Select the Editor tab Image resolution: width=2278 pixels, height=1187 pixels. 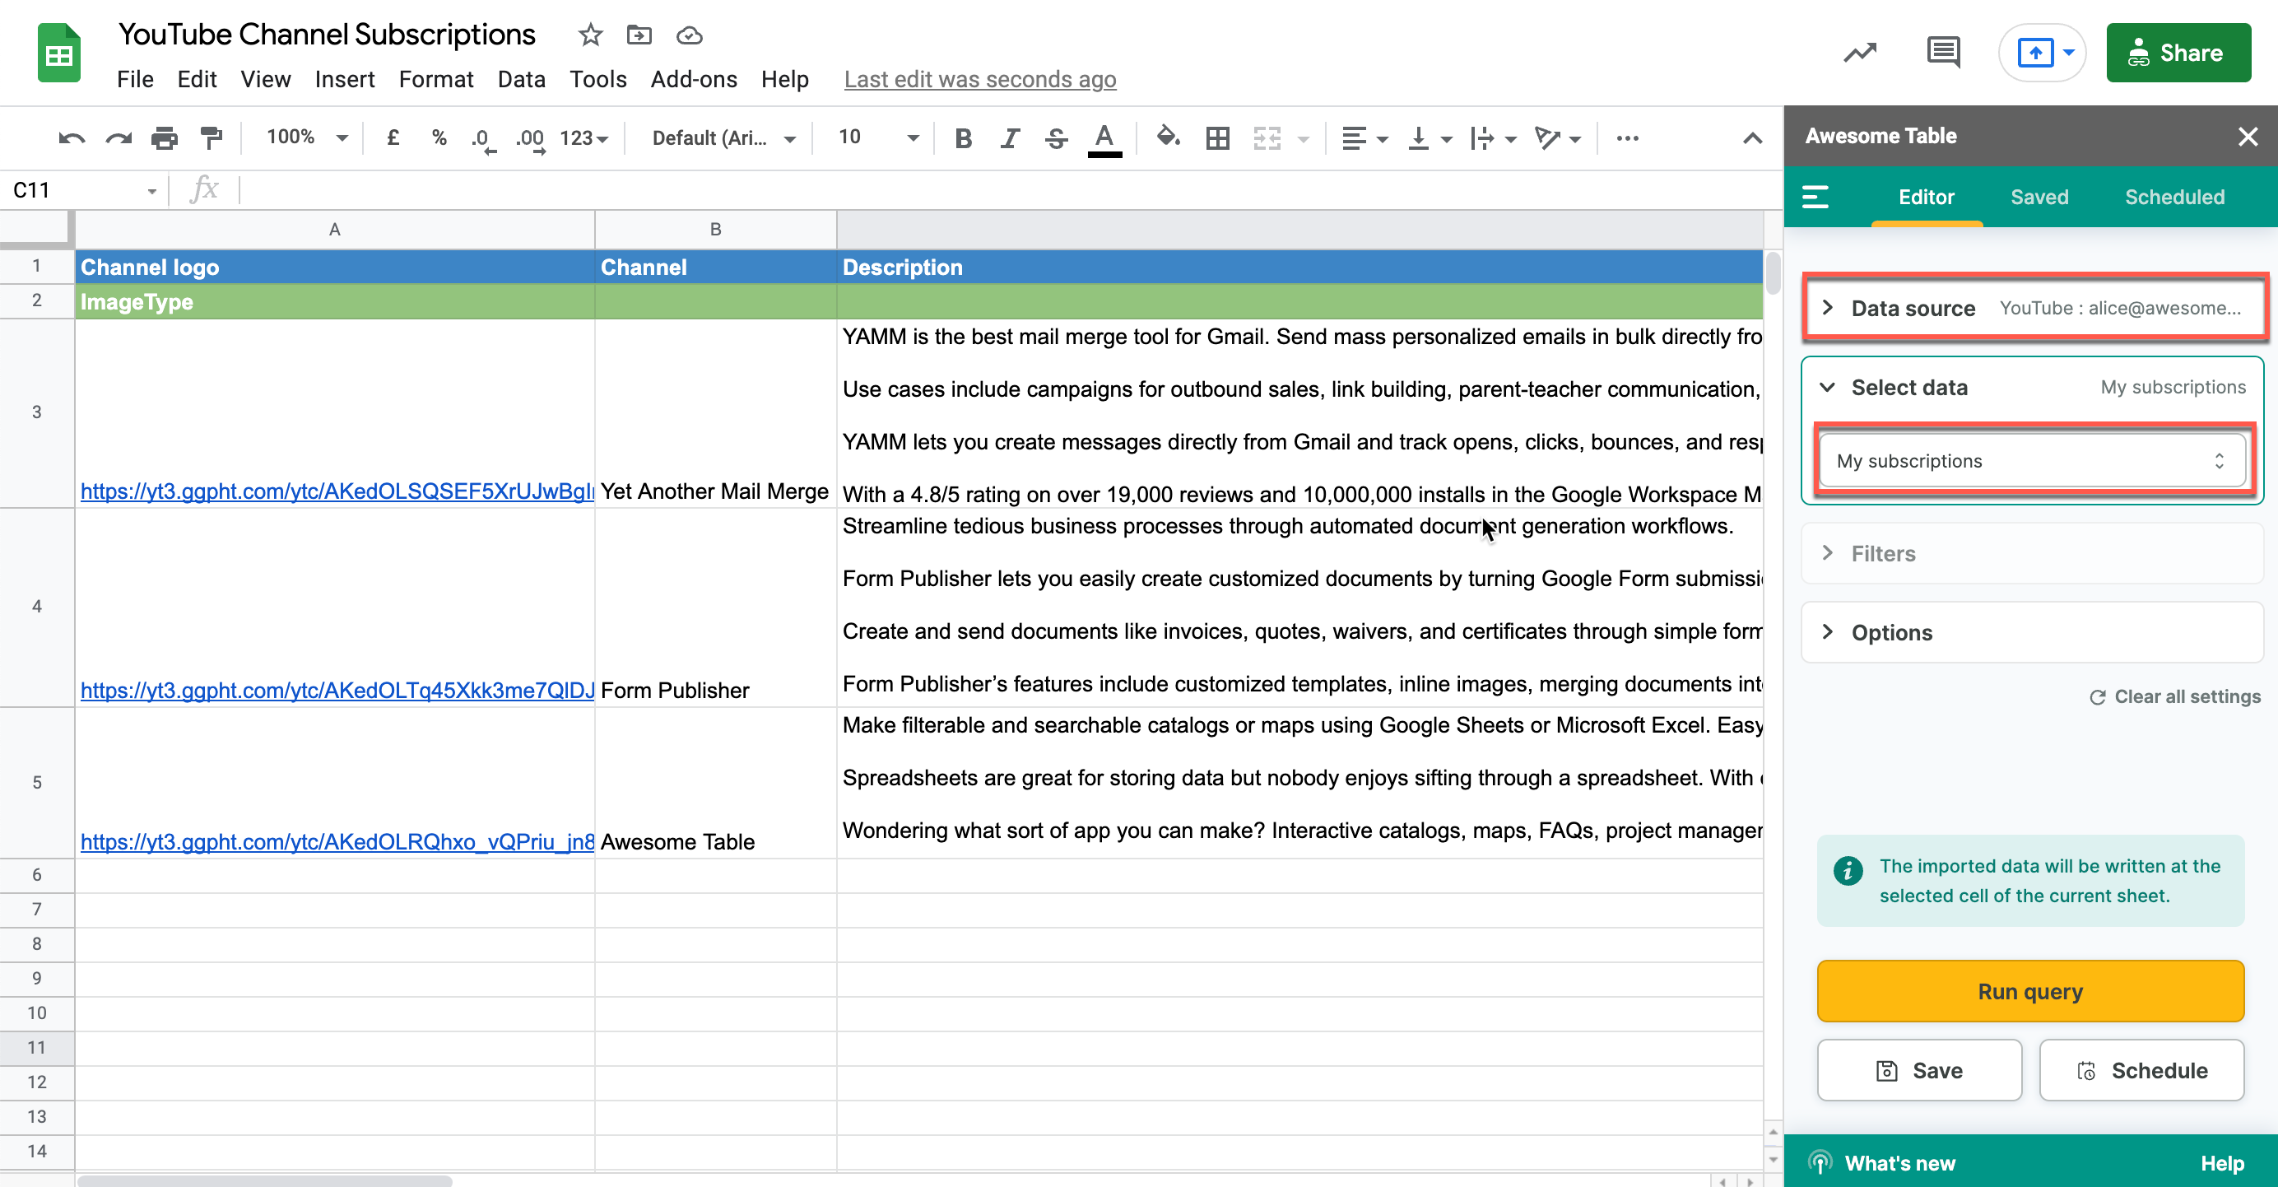pos(1927,197)
